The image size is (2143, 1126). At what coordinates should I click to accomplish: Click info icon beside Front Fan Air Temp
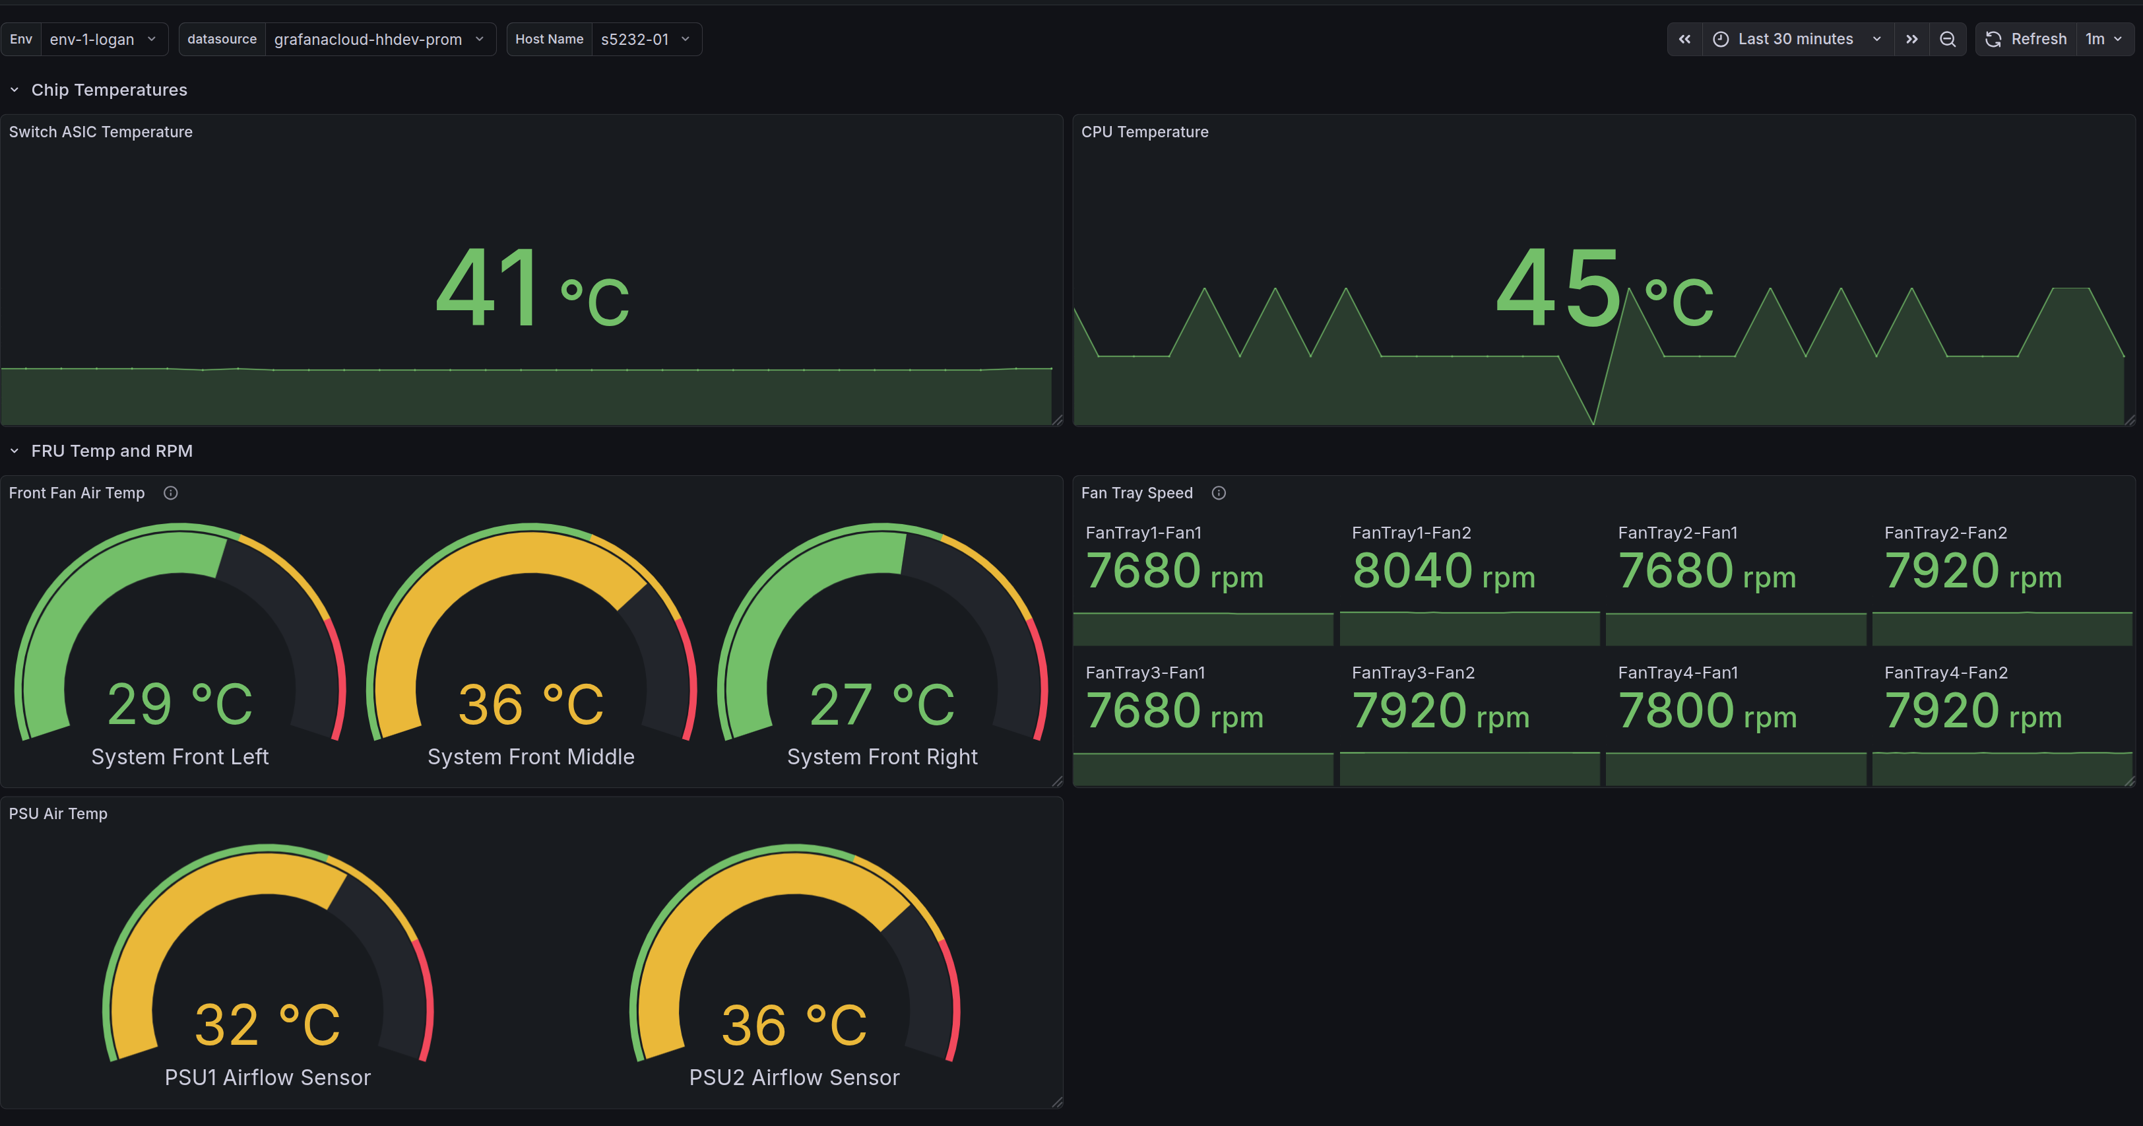coord(170,492)
